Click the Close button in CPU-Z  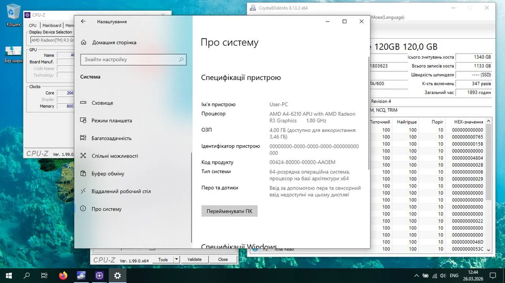(x=223, y=259)
